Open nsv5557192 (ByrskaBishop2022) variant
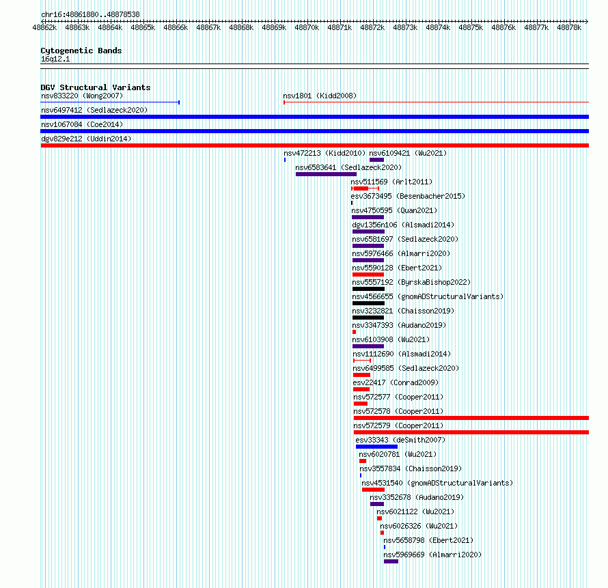The width and height of the screenshot is (608, 588). click(x=411, y=282)
